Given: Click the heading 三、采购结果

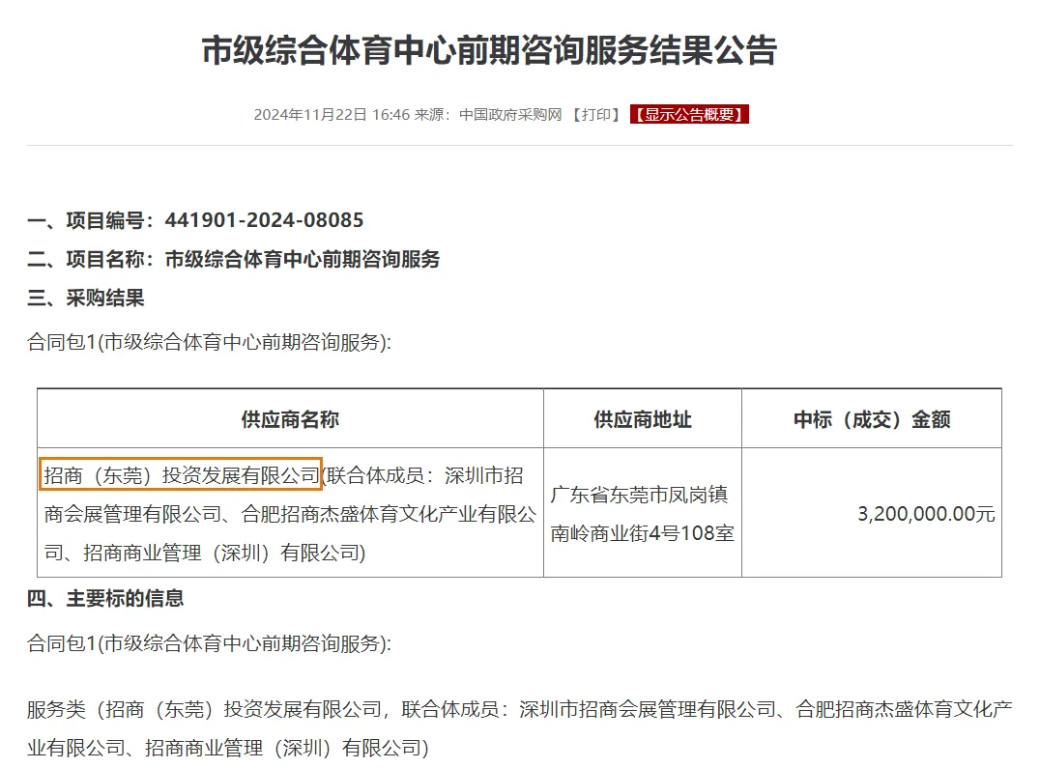Looking at the screenshot, I should click(86, 299).
